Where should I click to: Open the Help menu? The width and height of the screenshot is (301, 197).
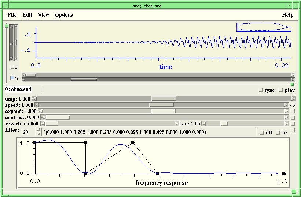click(x=287, y=15)
